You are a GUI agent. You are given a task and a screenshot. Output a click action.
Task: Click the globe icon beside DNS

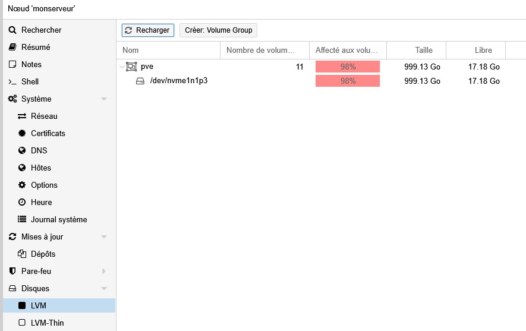[22, 151]
